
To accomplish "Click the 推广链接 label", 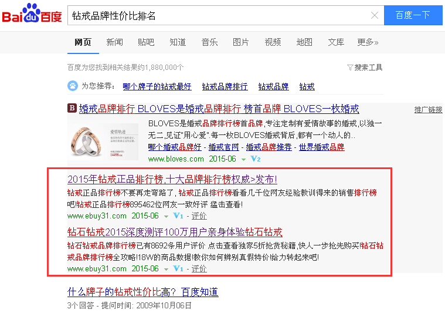I will [x=428, y=110].
